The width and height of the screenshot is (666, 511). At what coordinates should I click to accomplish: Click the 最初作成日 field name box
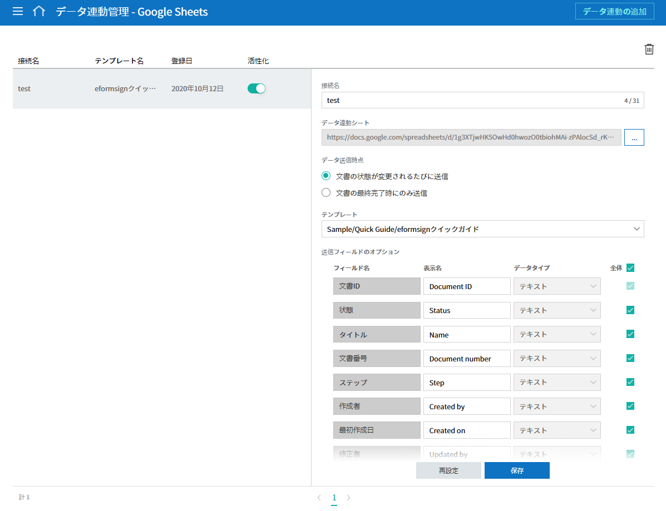point(377,430)
